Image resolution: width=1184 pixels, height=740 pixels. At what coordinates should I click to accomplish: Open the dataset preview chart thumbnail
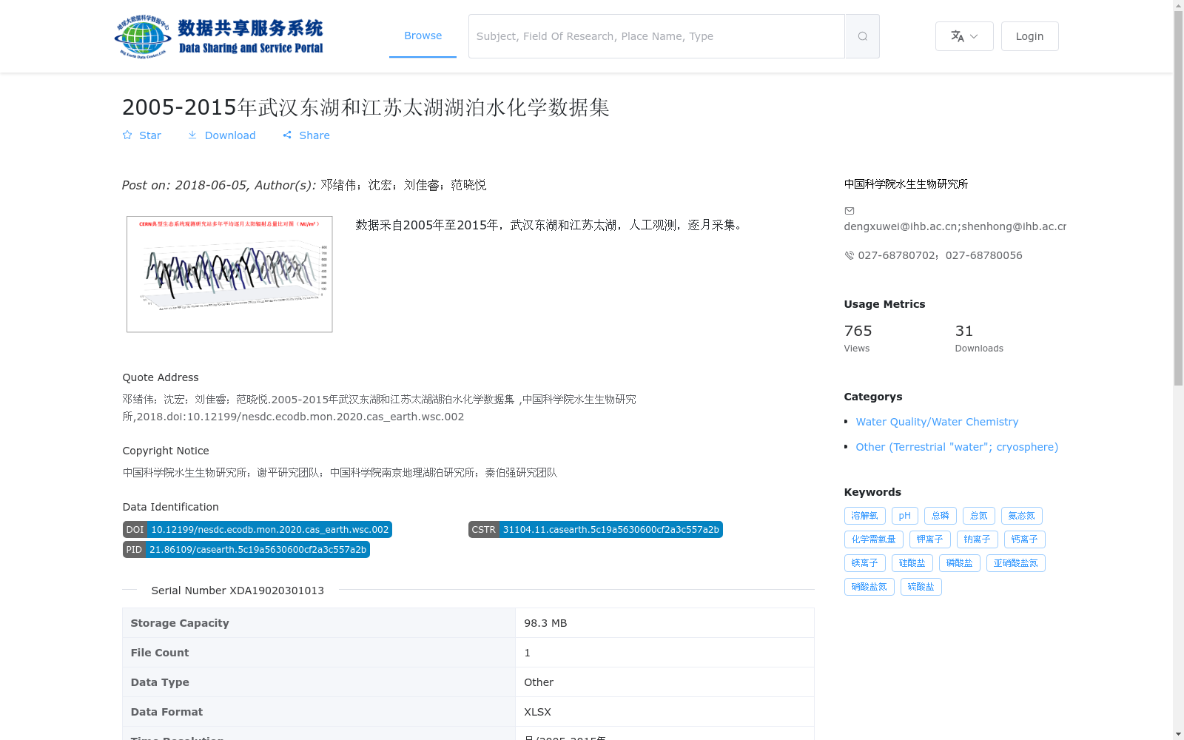coord(229,275)
